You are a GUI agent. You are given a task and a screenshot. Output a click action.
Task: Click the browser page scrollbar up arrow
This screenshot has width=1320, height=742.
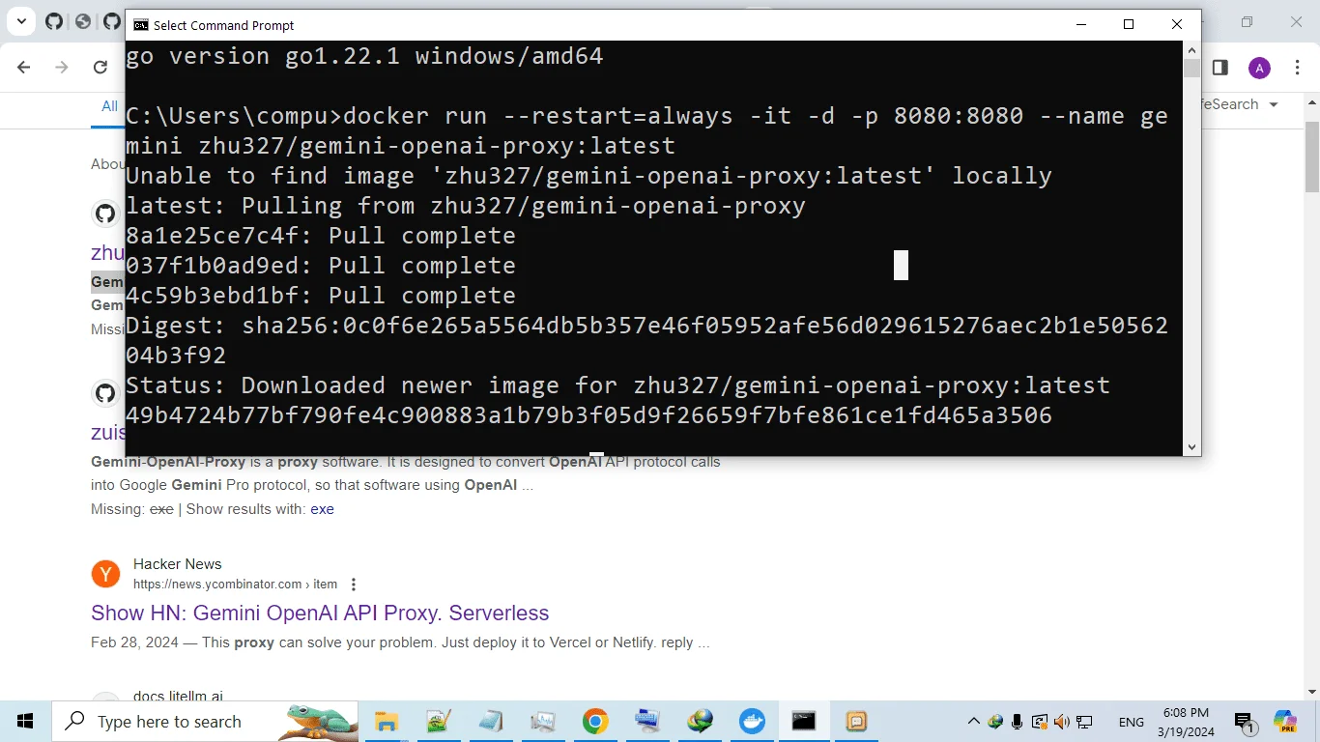[x=1311, y=101]
